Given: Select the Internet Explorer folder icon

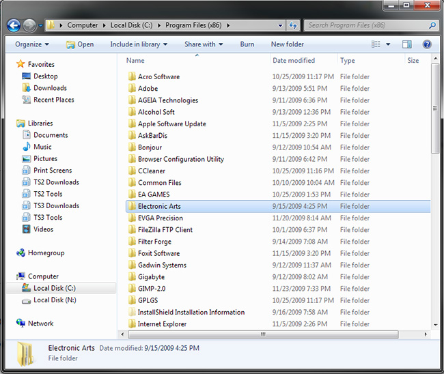Looking at the screenshot, I should [132, 323].
